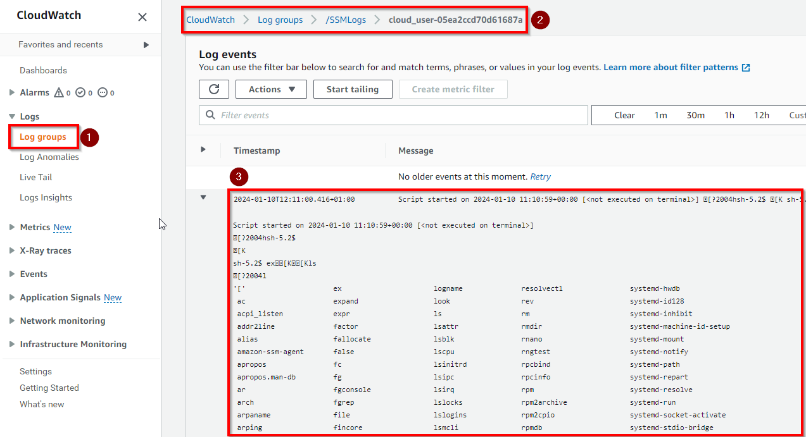Click 'No older events at this moment' text
Screen dimensions: 806x437
tap(463, 176)
